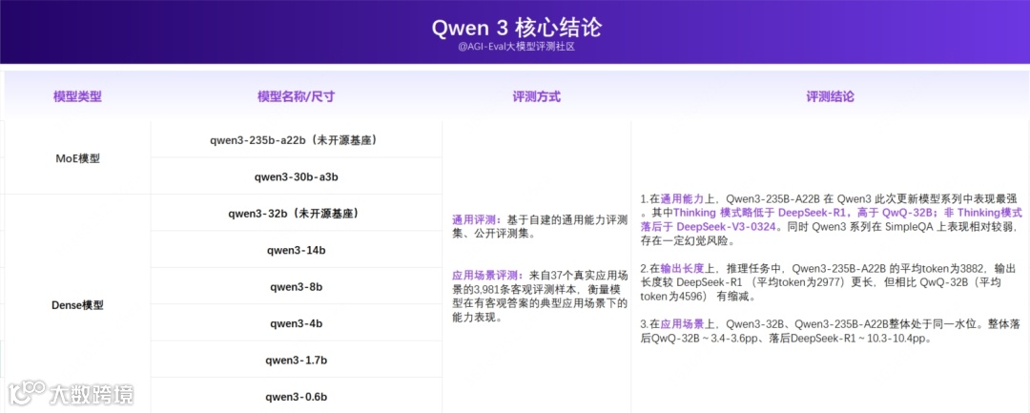Click the 'qwen3-8b' row

(x=297, y=287)
